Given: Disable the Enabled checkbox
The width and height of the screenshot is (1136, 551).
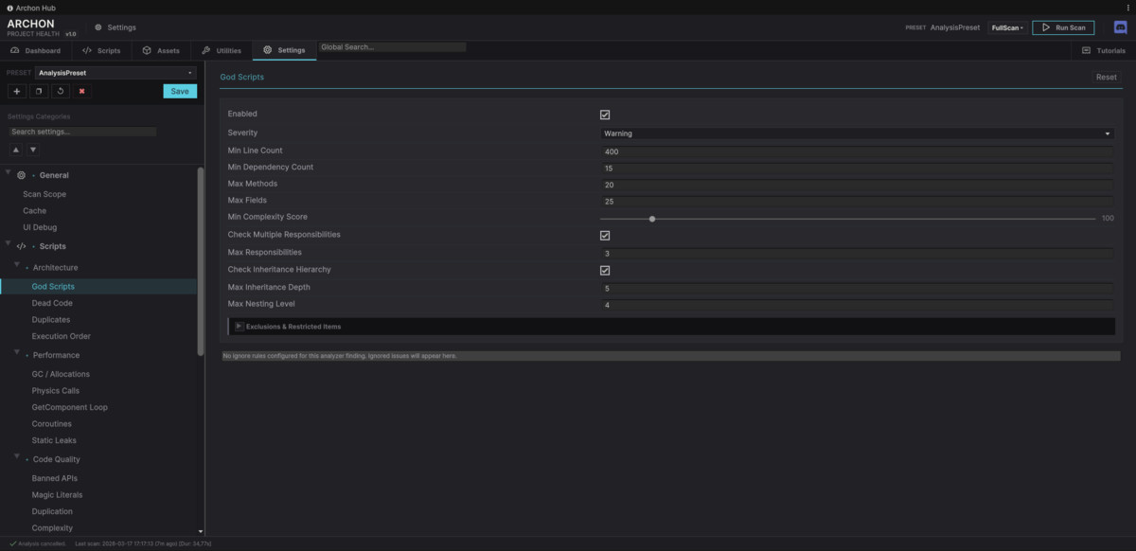Looking at the screenshot, I should [x=605, y=115].
